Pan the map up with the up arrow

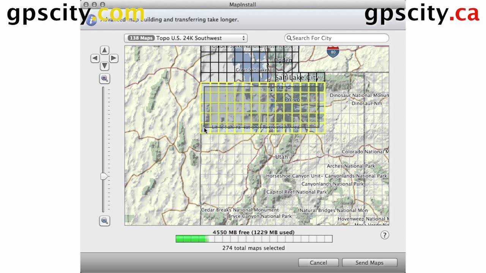pyautogui.click(x=104, y=50)
